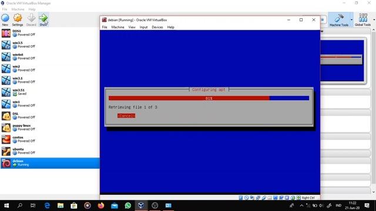
Task: Maximize the debian VM window
Action: click(x=301, y=20)
